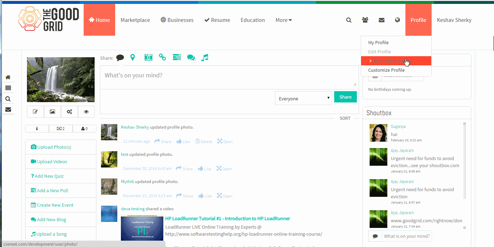Select the location pin share icon
494x247 pixels.
pos(133,57)
